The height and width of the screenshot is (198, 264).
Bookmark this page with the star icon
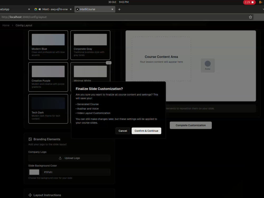250,17
